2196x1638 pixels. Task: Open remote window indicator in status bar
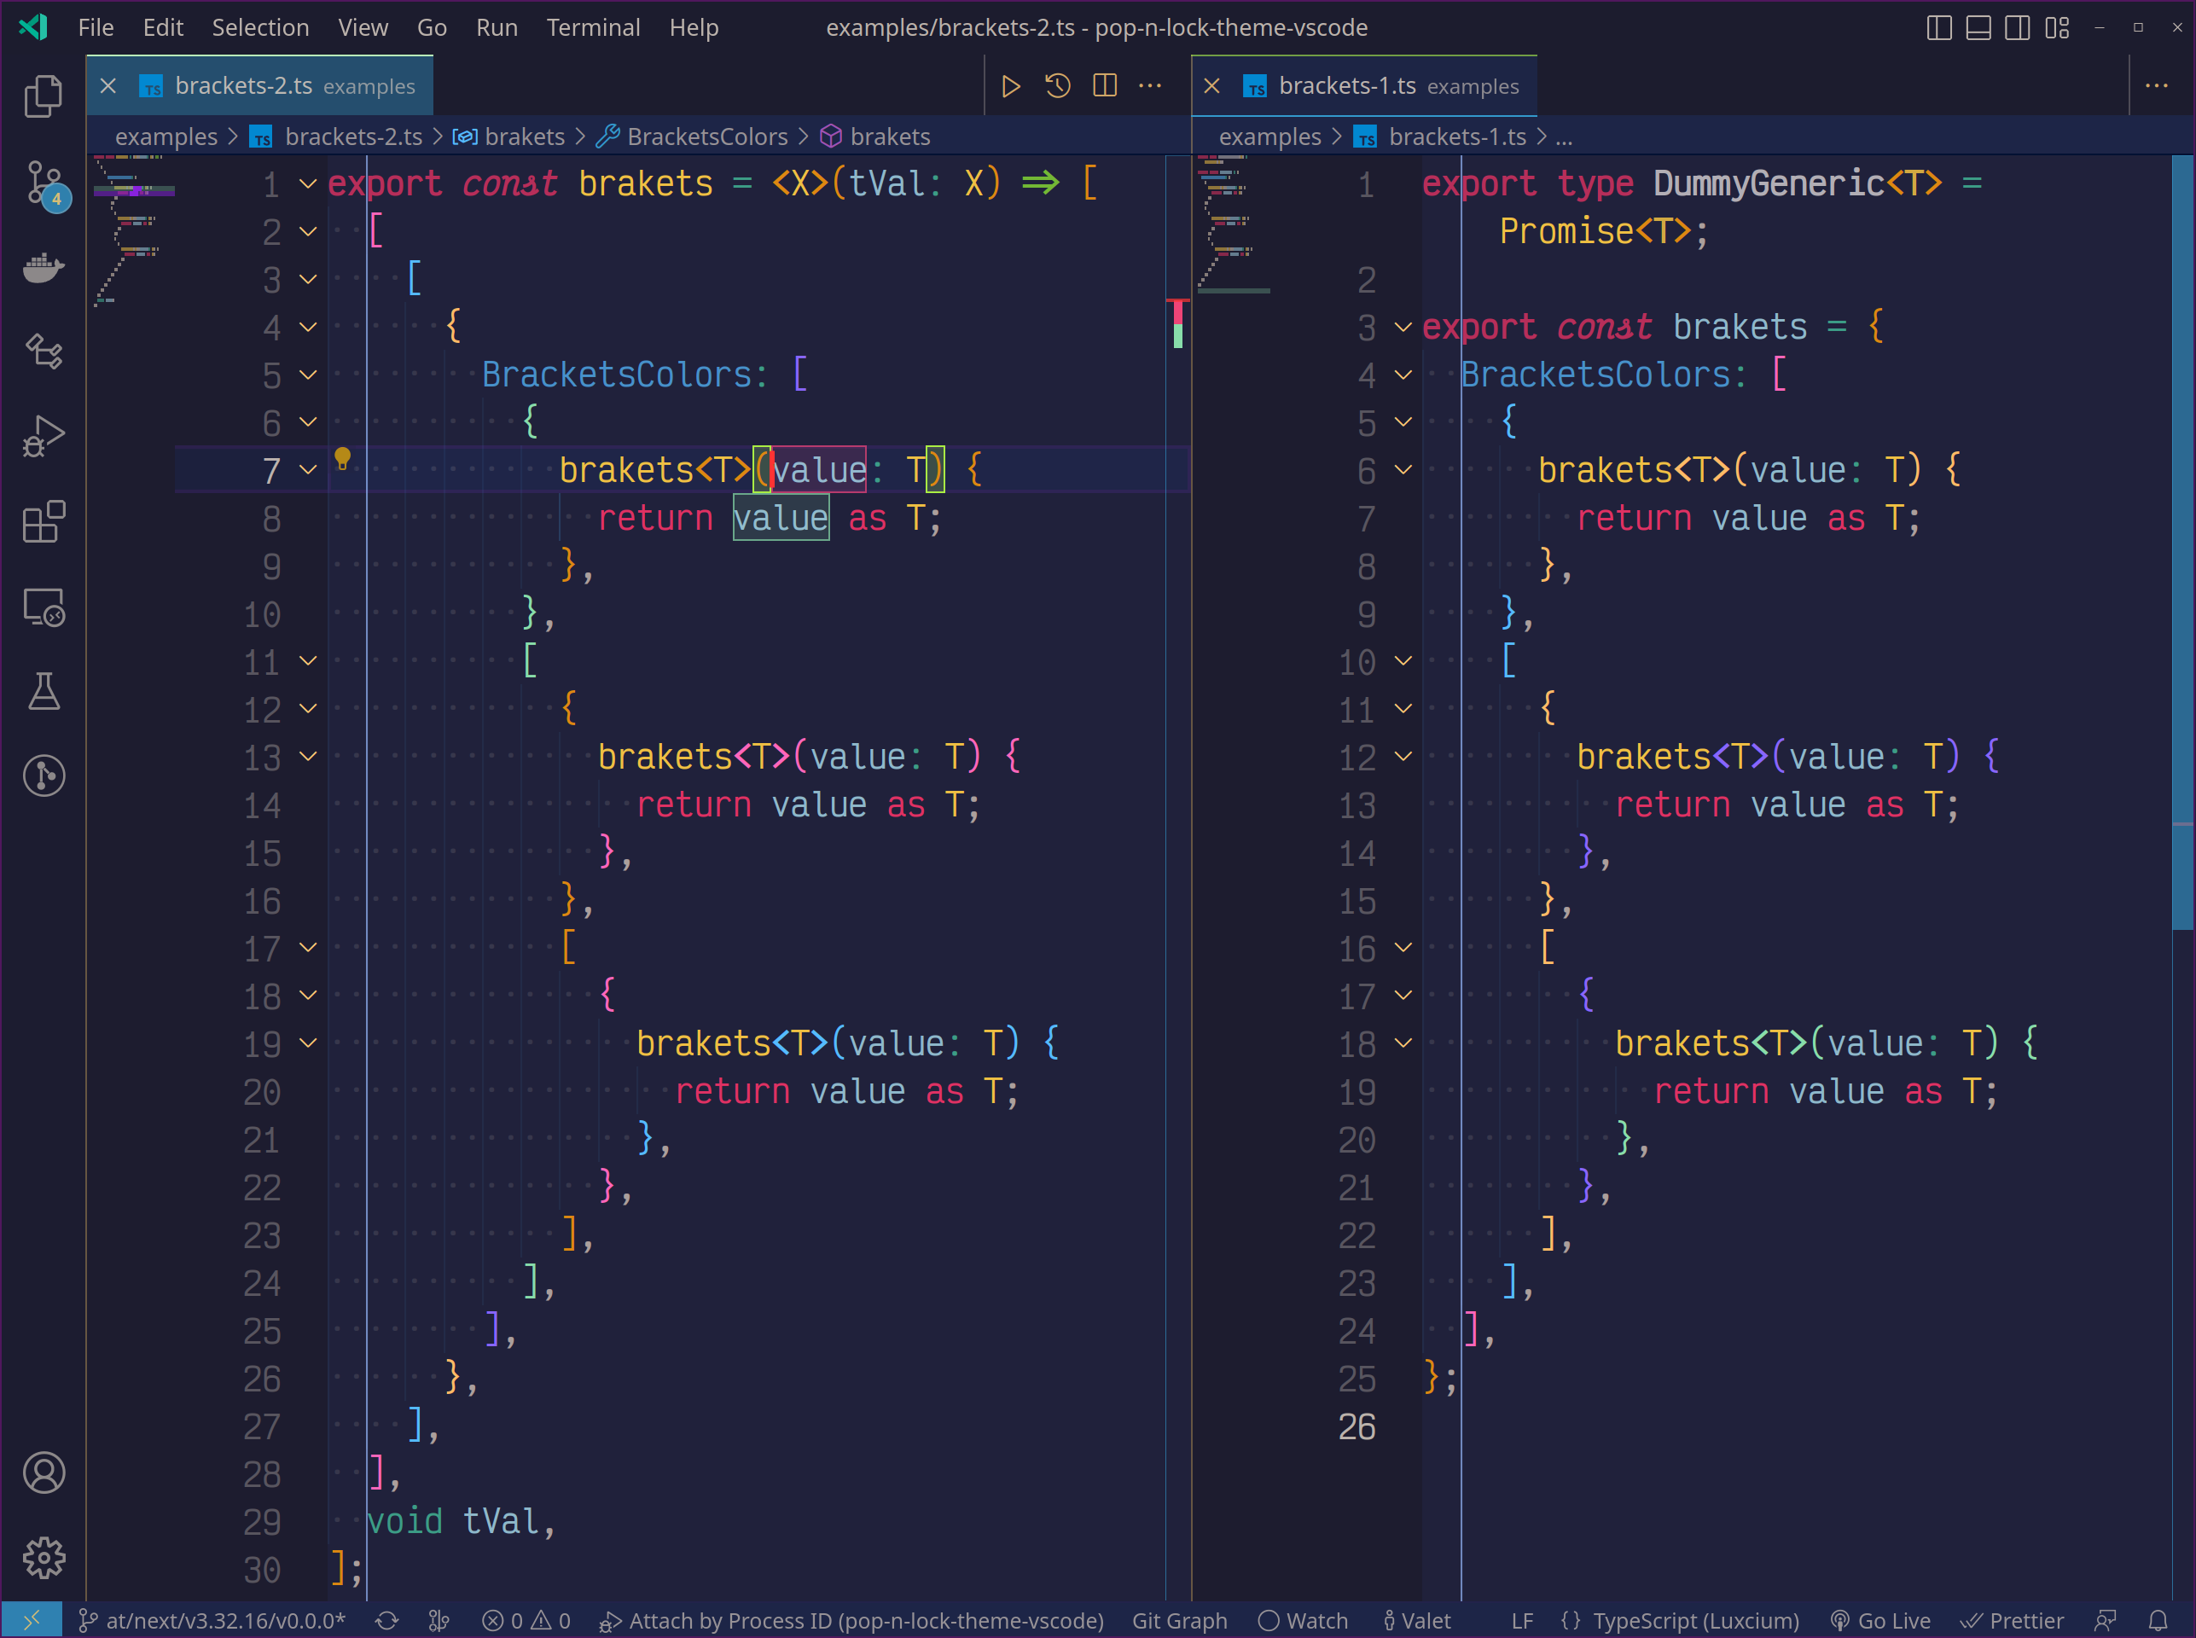click(31, 1620)
